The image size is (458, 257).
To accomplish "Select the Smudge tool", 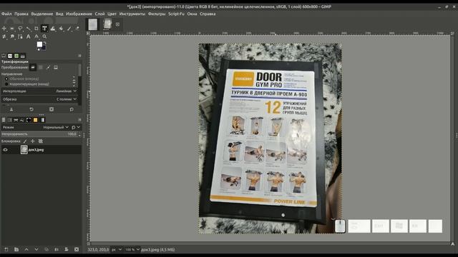I will (12, 36).
